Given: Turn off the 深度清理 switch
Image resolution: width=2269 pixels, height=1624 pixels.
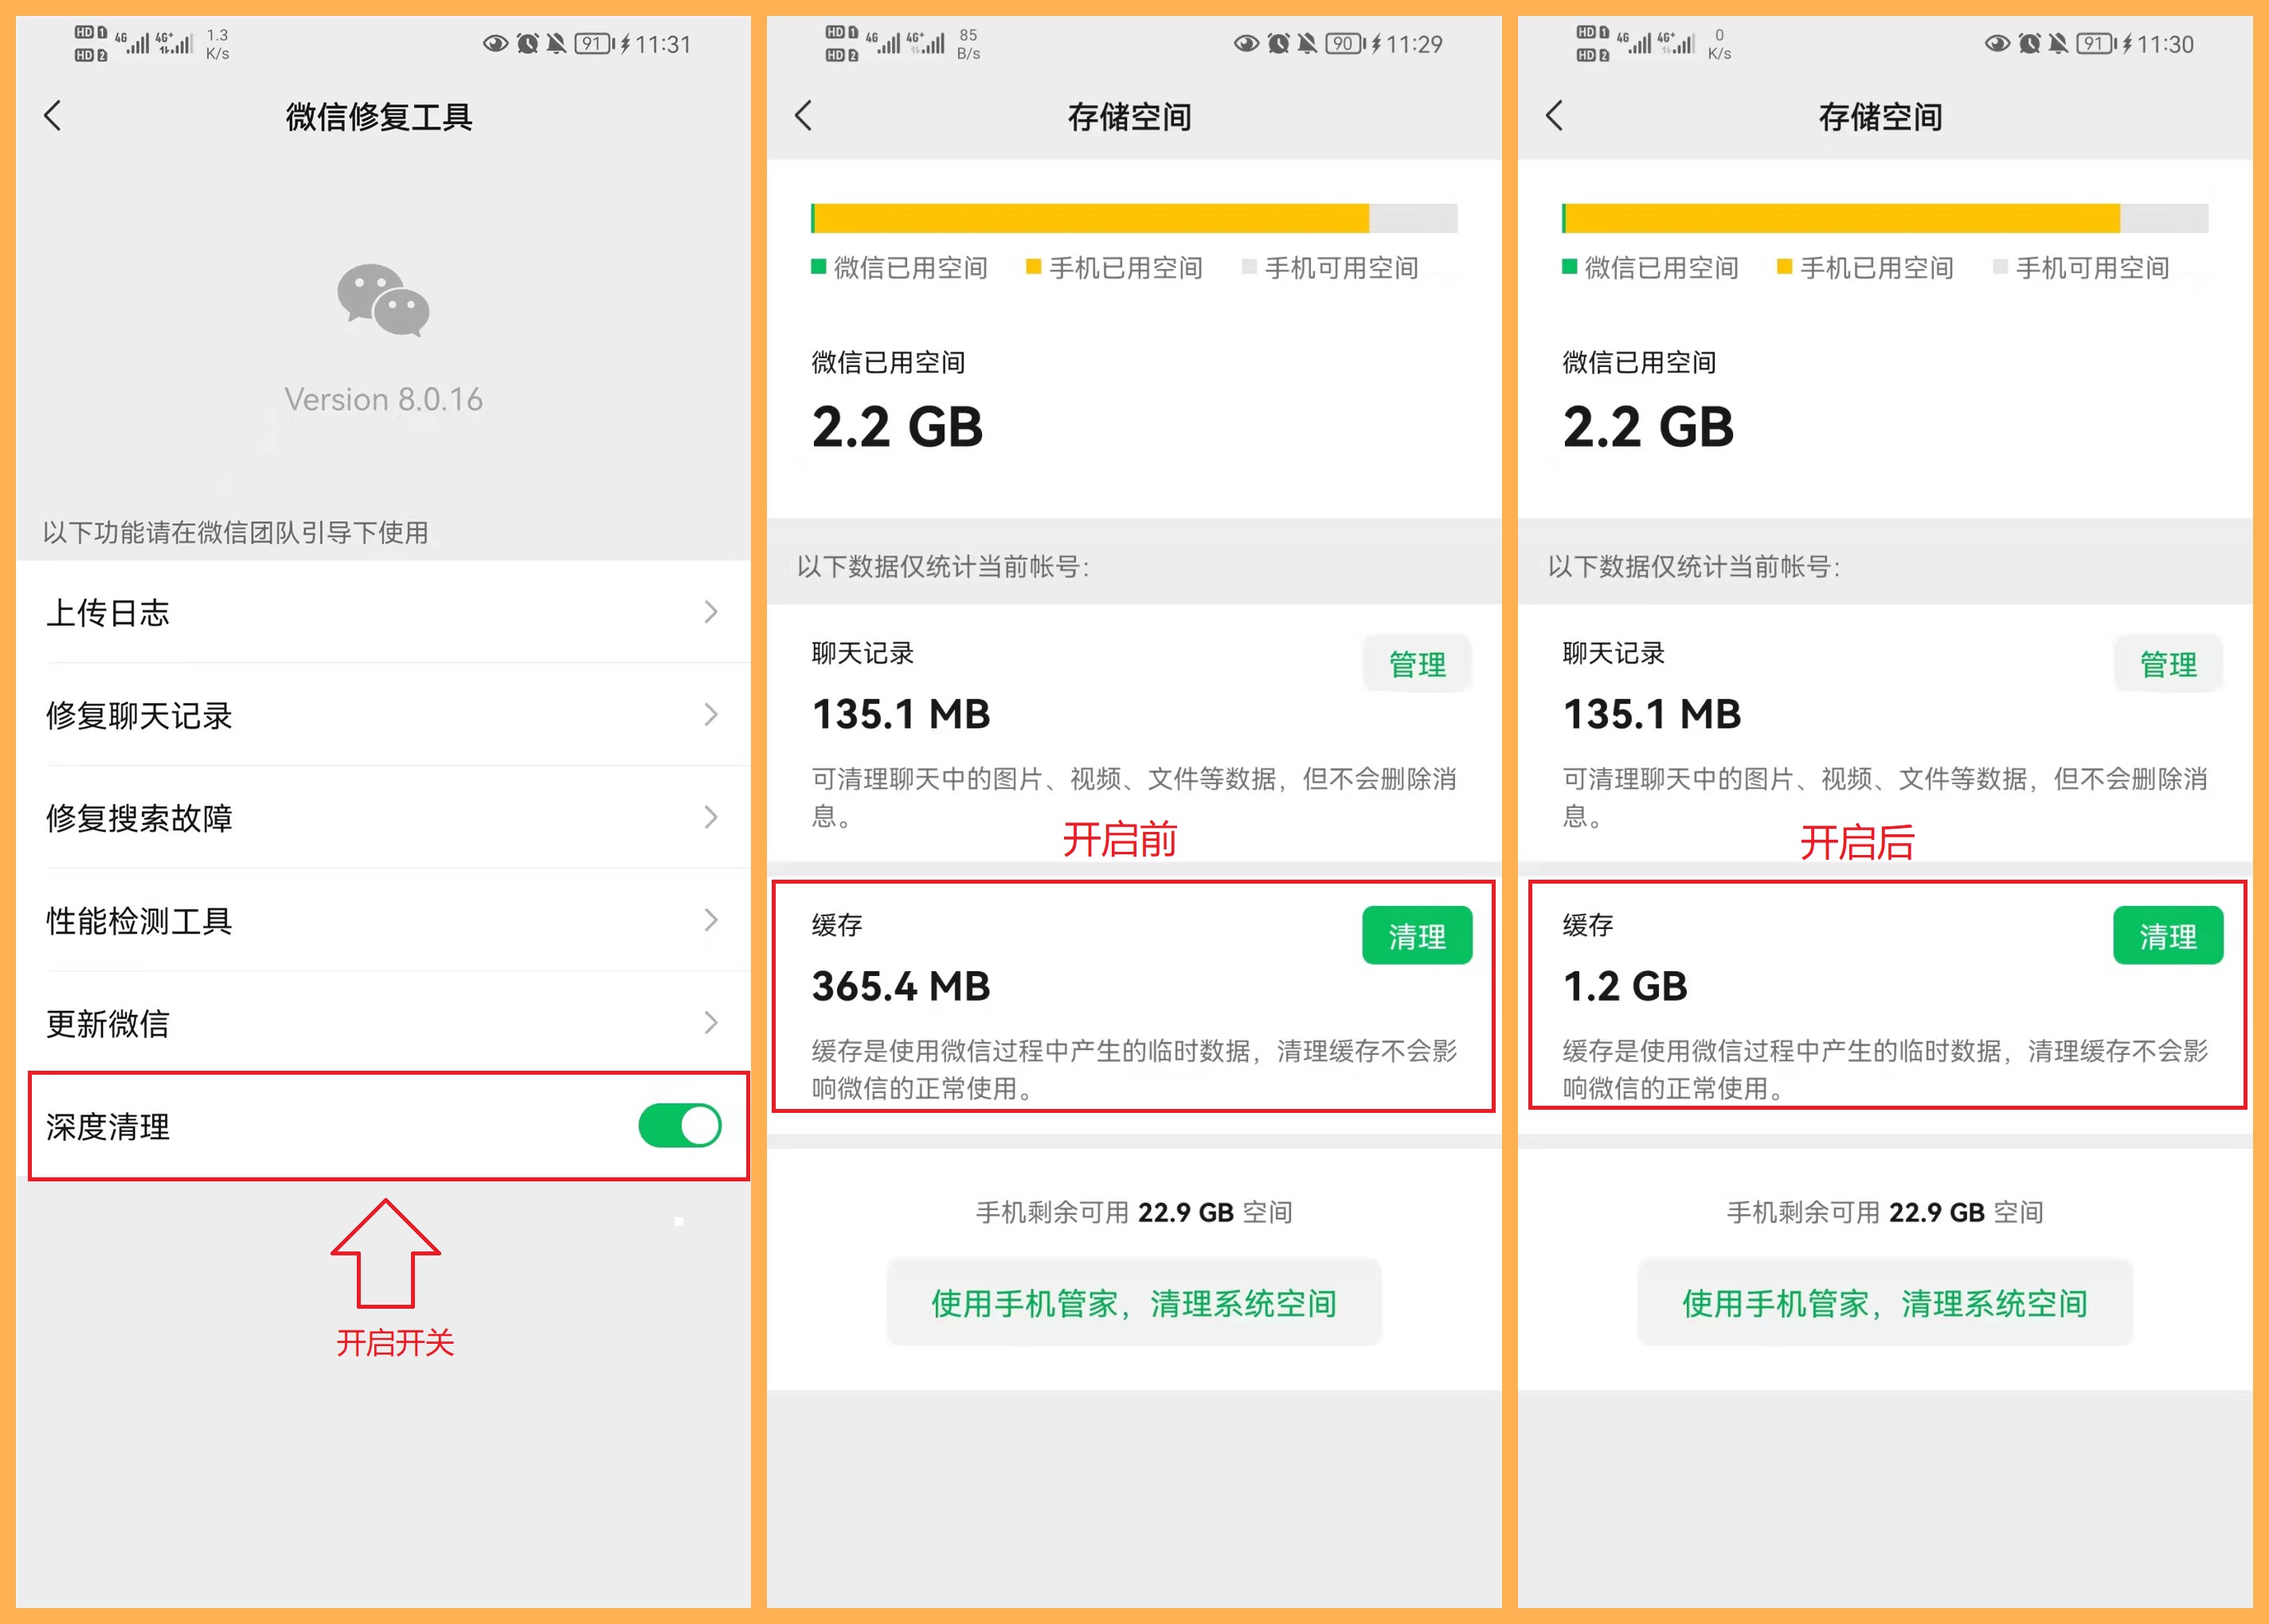Looking at the screenshot, I should (680, 1126).
